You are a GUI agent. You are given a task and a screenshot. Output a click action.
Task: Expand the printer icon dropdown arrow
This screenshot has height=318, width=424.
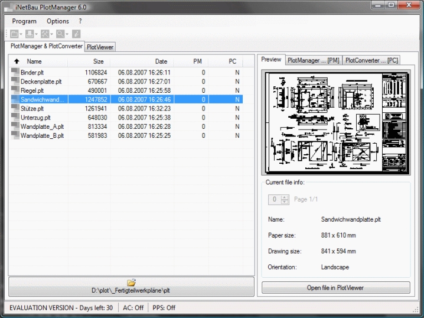[x=37, y=34]
